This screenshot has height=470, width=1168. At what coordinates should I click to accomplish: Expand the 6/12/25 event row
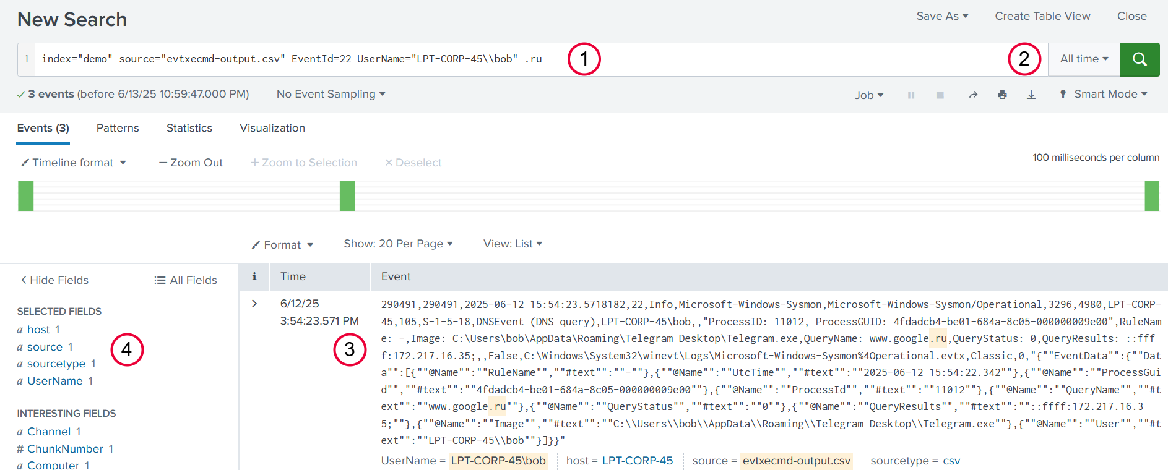pos(254,304)
